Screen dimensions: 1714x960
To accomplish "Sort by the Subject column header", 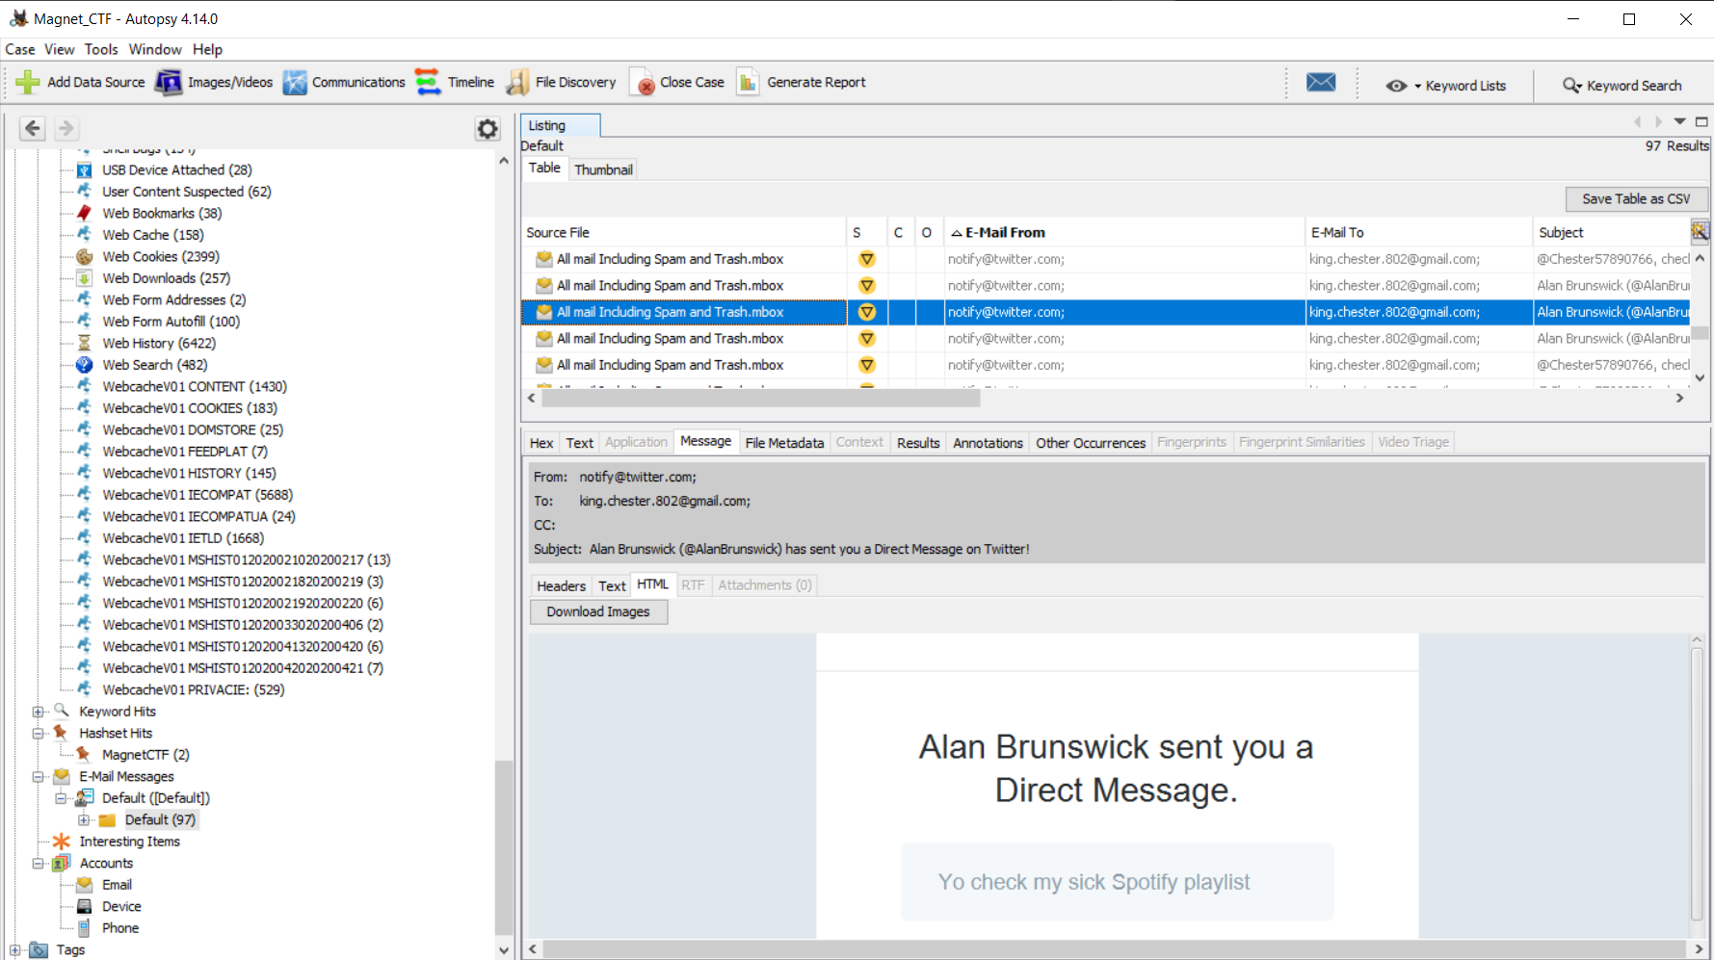I will point(1610,232).
